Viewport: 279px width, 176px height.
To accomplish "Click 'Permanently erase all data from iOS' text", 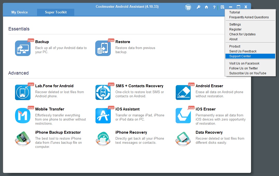I will click(221, 119).
